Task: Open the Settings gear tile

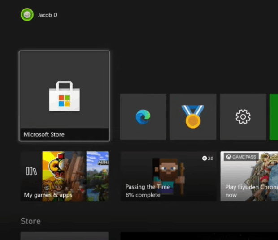Action: pyautogui.click(x=243, y=117)
